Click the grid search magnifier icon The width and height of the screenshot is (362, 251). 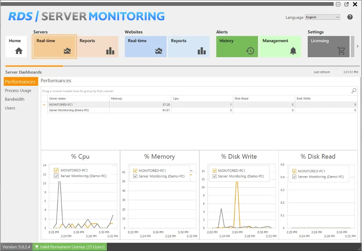(x=354, y=91)
